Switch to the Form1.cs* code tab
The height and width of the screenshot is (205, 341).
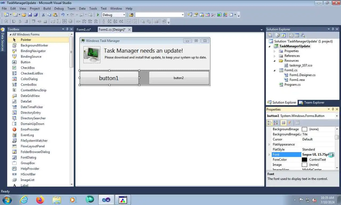pos(84,30)
